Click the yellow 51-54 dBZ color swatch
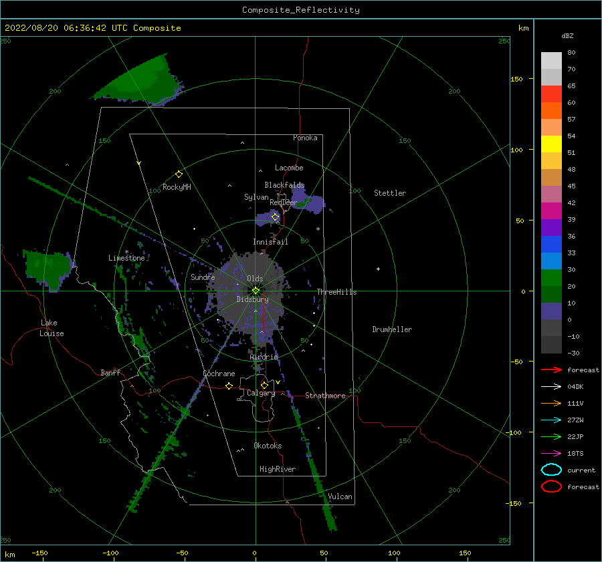602x562 pixels. pos(551,144)
